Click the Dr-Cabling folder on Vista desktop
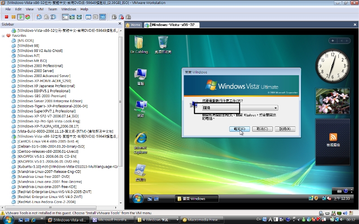Viewport: 359px width, 224px height. [139, 45]
